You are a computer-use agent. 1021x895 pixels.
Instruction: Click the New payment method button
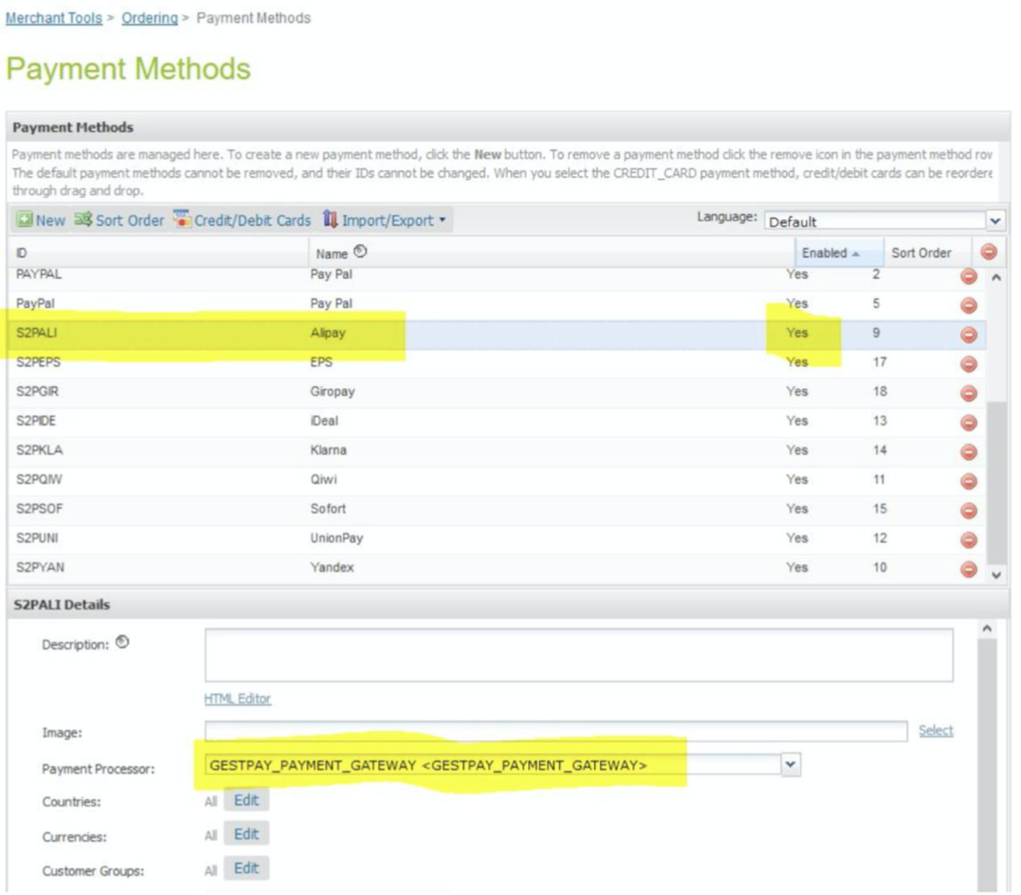(x=41, y=220)
